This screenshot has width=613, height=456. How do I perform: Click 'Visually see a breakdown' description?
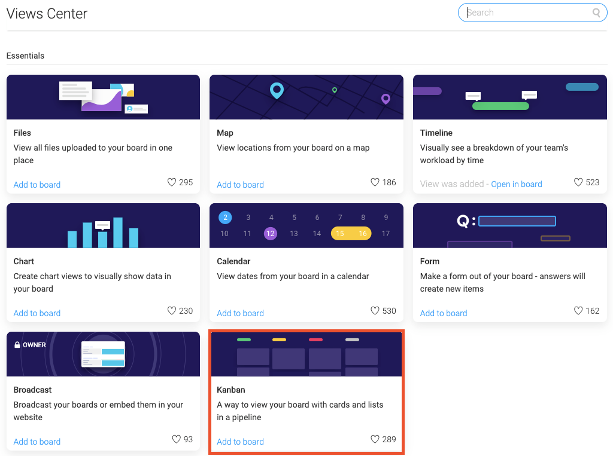[x=494, y=154]
